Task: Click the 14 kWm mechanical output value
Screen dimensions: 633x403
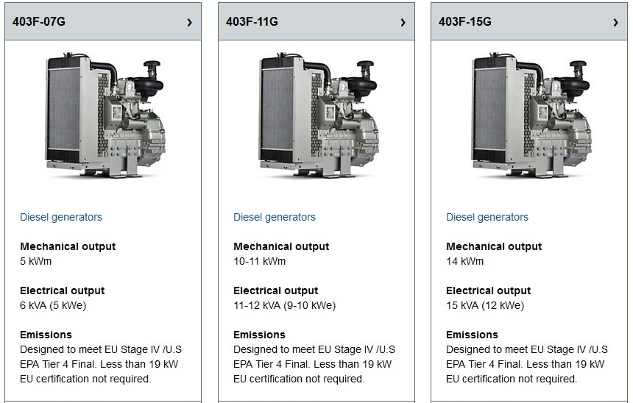Action: (x=465, y=261)
